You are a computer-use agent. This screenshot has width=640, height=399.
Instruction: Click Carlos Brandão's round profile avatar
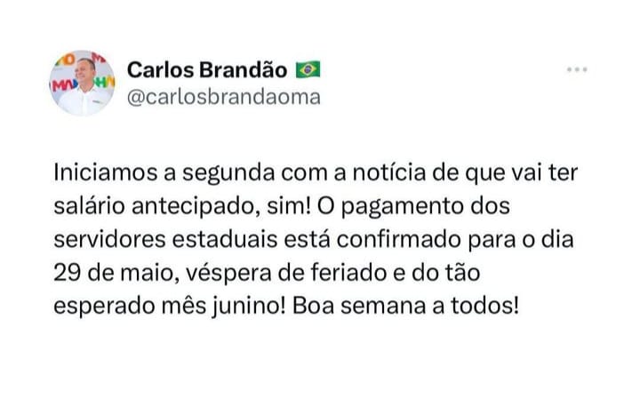pos(83,84)
